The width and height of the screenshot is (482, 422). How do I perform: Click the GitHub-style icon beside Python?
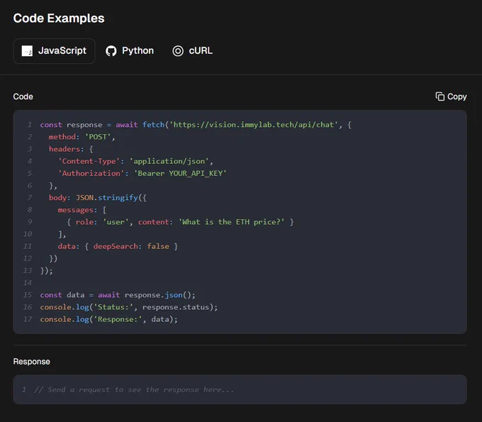coord(111,51)
